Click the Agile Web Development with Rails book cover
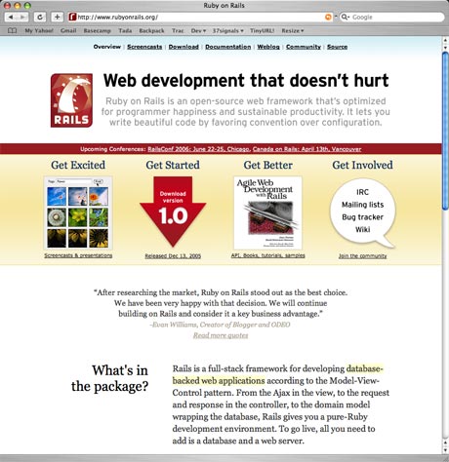This screenshot has height=462, width=449. pos(267,212)
